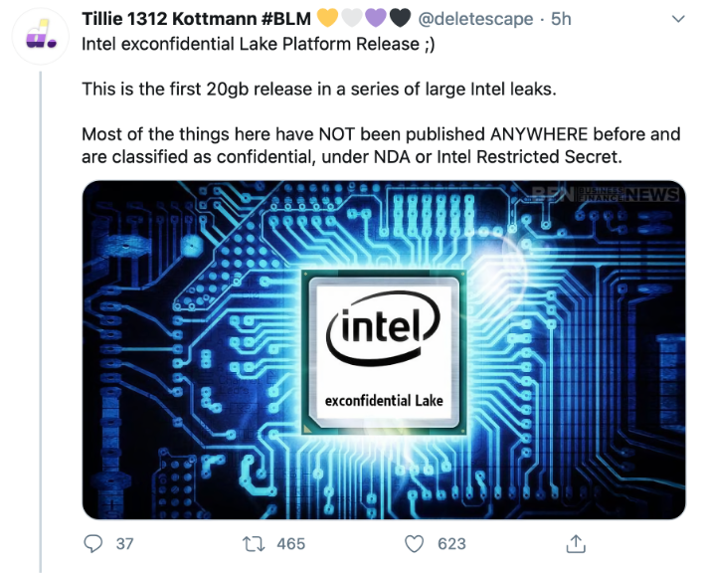Like the tweet with heart icon
Screen dimensions: 704x573
(x=414, y=544)
